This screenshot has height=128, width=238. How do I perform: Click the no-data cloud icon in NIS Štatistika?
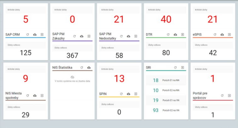click(x=73, y=77)
